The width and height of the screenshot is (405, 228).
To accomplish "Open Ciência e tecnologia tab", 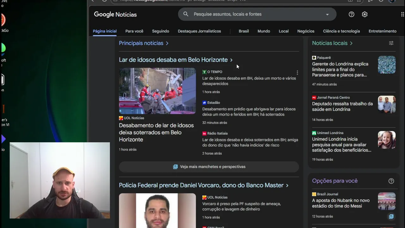I will pos(341,31).
